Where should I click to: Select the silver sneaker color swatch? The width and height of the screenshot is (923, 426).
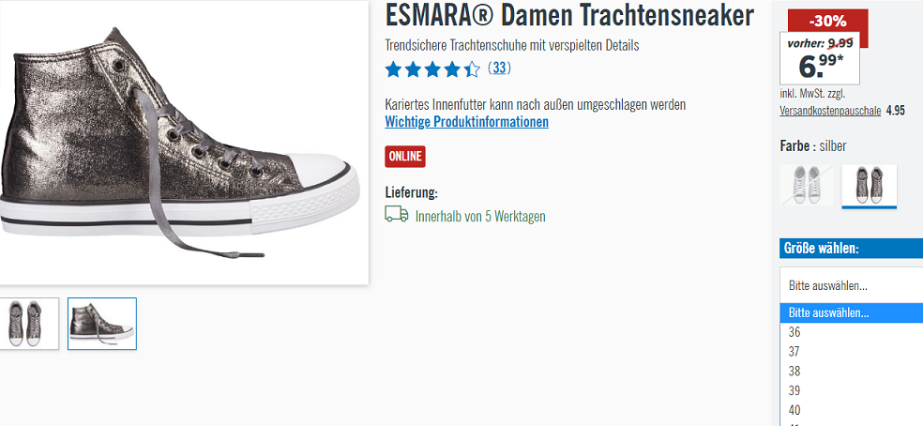coord(869,186)
